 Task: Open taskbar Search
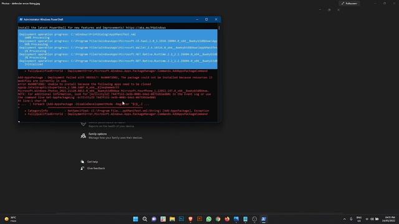click(145, 219)
